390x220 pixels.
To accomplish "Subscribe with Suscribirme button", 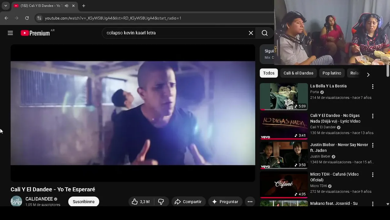I will (84, 202).
